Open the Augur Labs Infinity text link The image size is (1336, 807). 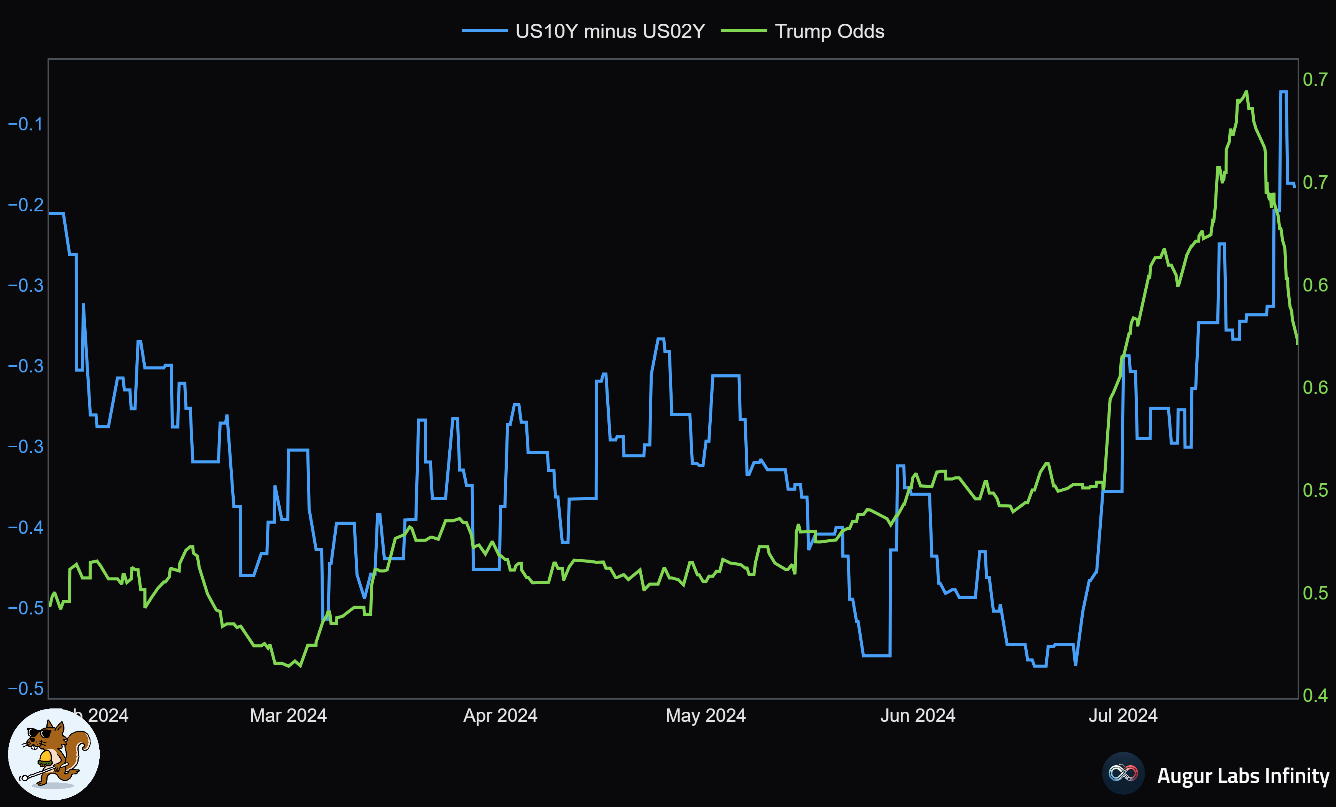[x=1243, y=776]
